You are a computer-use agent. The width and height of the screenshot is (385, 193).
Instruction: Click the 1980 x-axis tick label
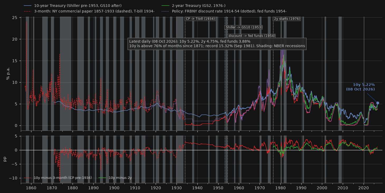(281, 188)
